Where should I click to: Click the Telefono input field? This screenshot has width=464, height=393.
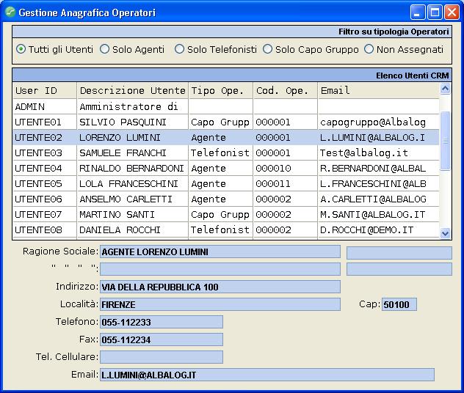tap(162, 322)
